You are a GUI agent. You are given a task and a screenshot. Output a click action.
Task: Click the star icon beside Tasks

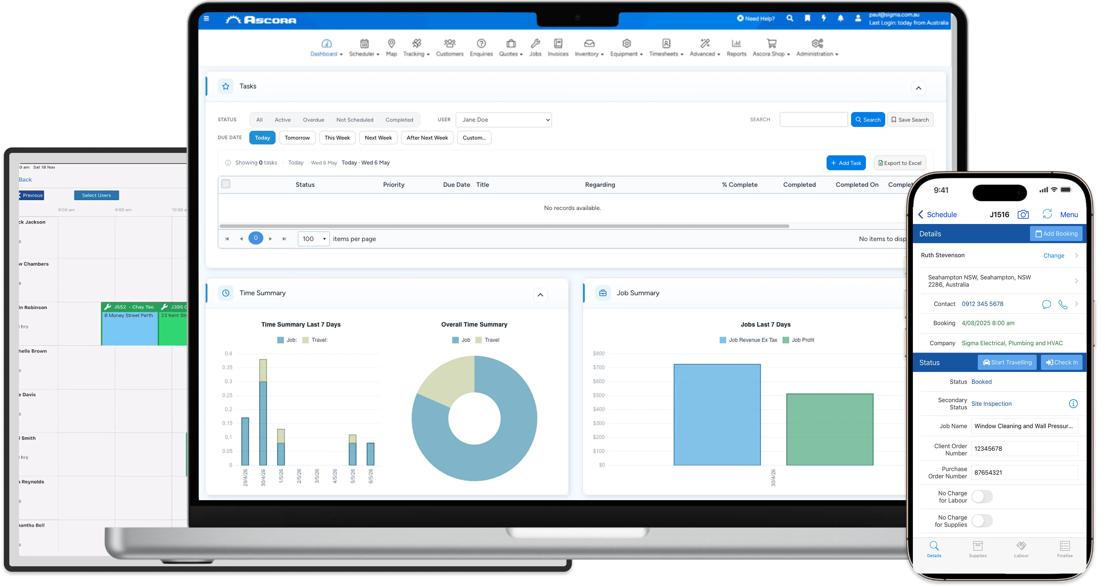point(226,87)
